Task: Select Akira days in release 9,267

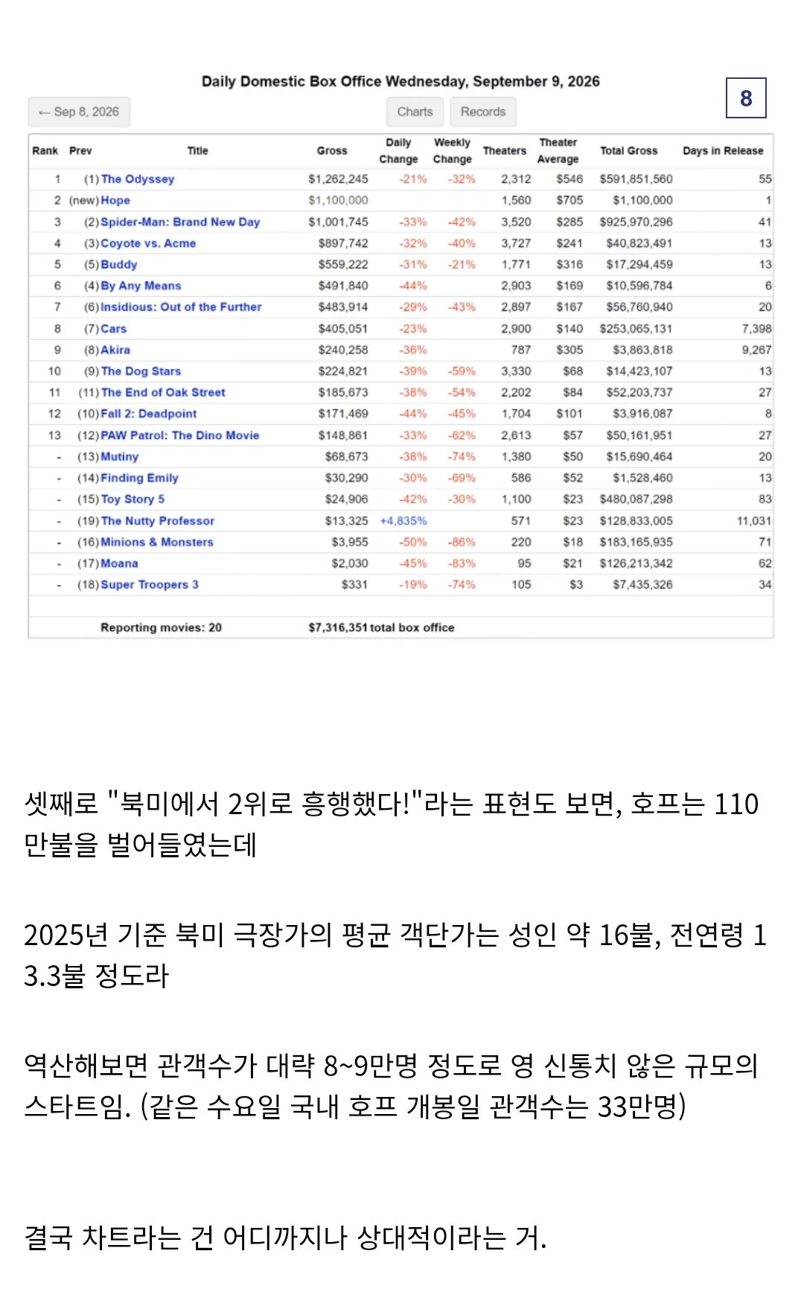Action: click(756, 350)
